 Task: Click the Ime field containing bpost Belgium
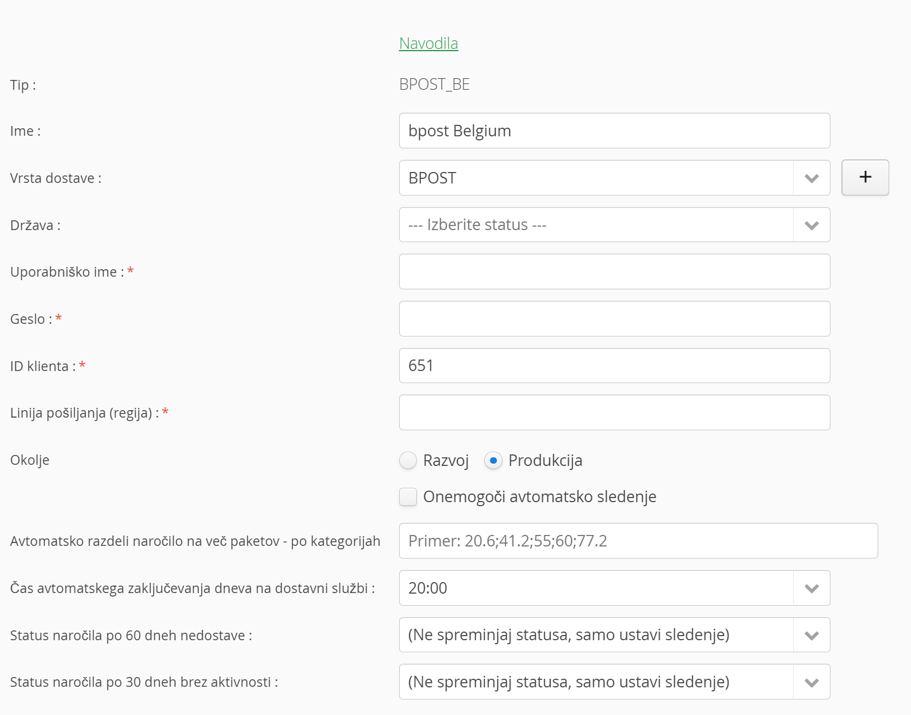click(x=614, y=131)
